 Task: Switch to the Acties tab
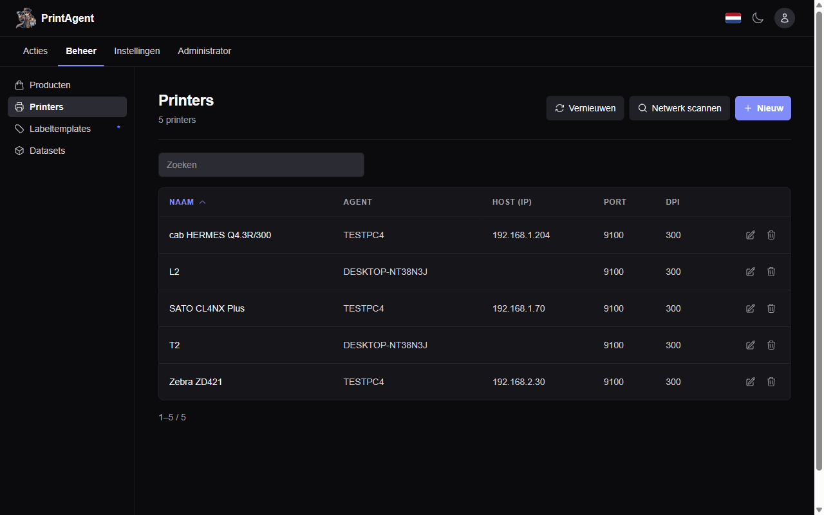[x=35, y=51]
